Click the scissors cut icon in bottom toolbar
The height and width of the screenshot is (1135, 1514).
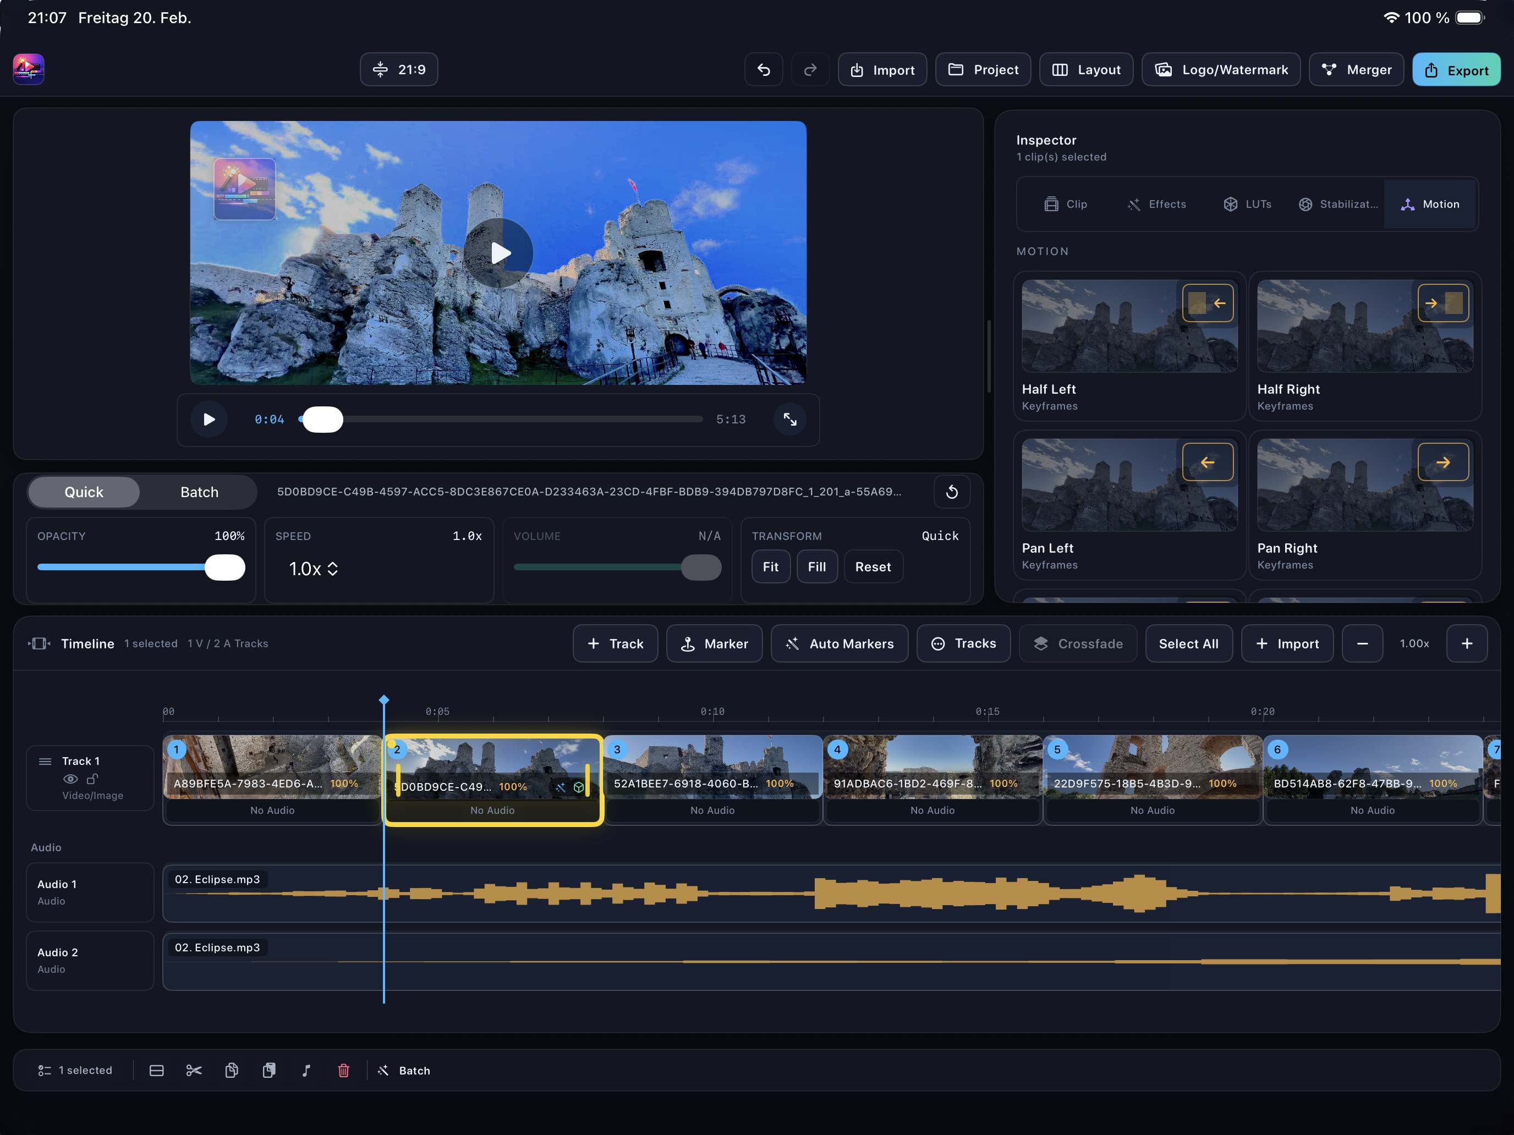194,1070
